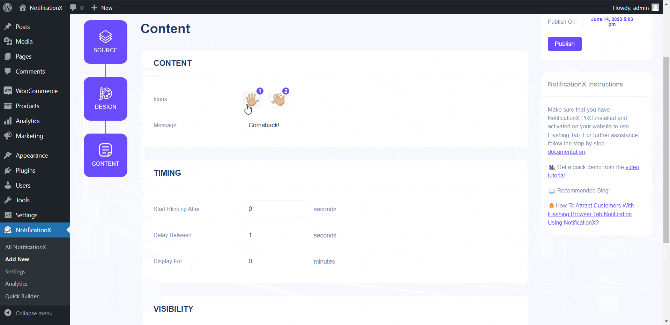The height and width of the screenshot is (325, 670).
Task: Open WooCommerce menu label
Action: (x=37, y=91)
